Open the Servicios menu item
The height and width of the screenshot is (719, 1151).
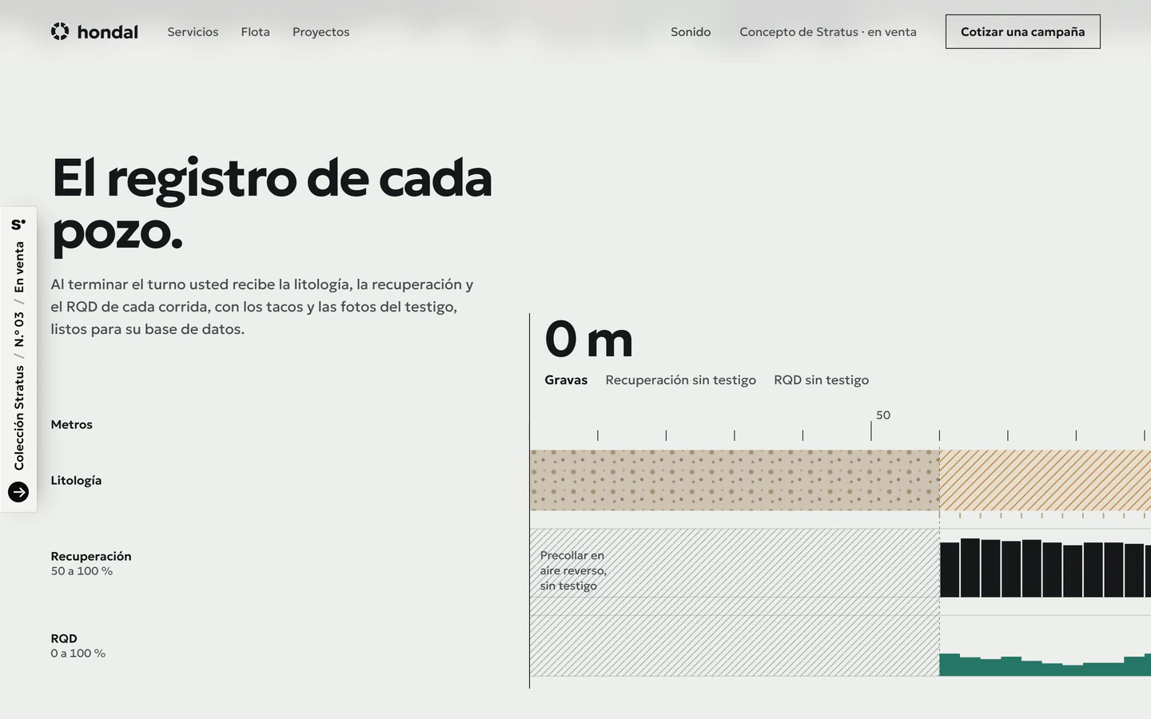tap(193, 32)
